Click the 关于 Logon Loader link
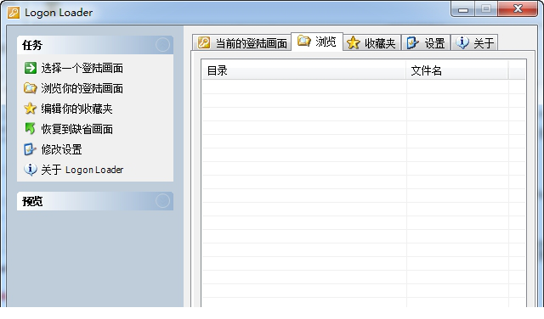 [x=82, y=170]
